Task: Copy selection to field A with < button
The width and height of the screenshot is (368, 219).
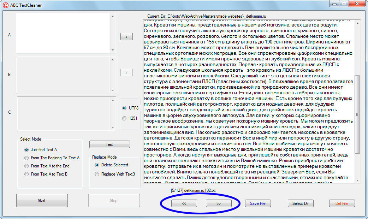Action: (x=126, y=37)
